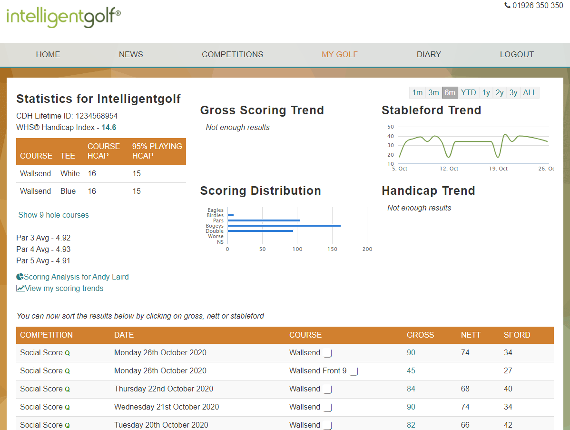Click the Bogeys bar in Scoring Distribution
Viewport: 570px width, 430px height.
point(284,226)
